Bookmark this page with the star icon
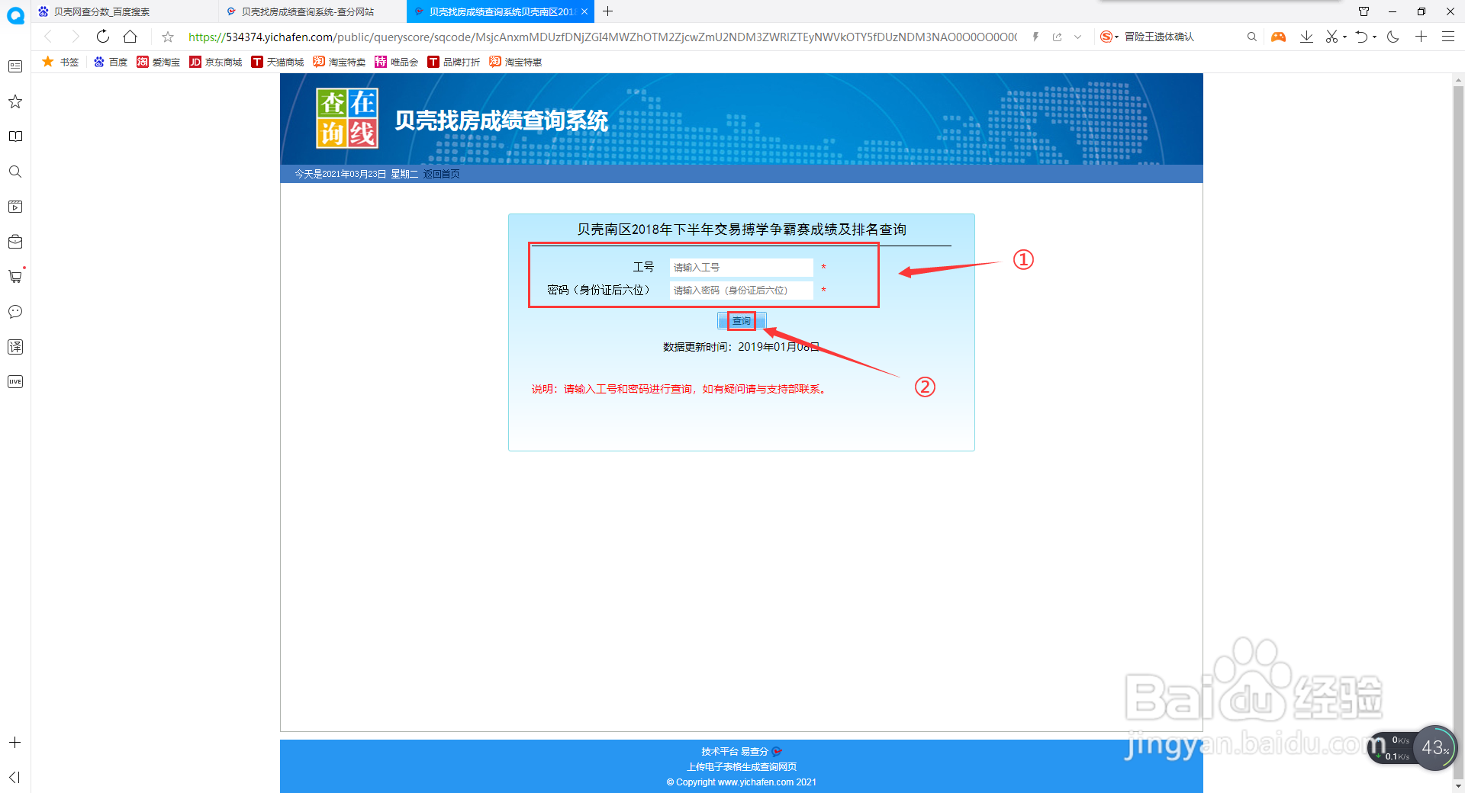Image resolution: width=1465 pixels, height=793 pixels. tap(168, 37)
